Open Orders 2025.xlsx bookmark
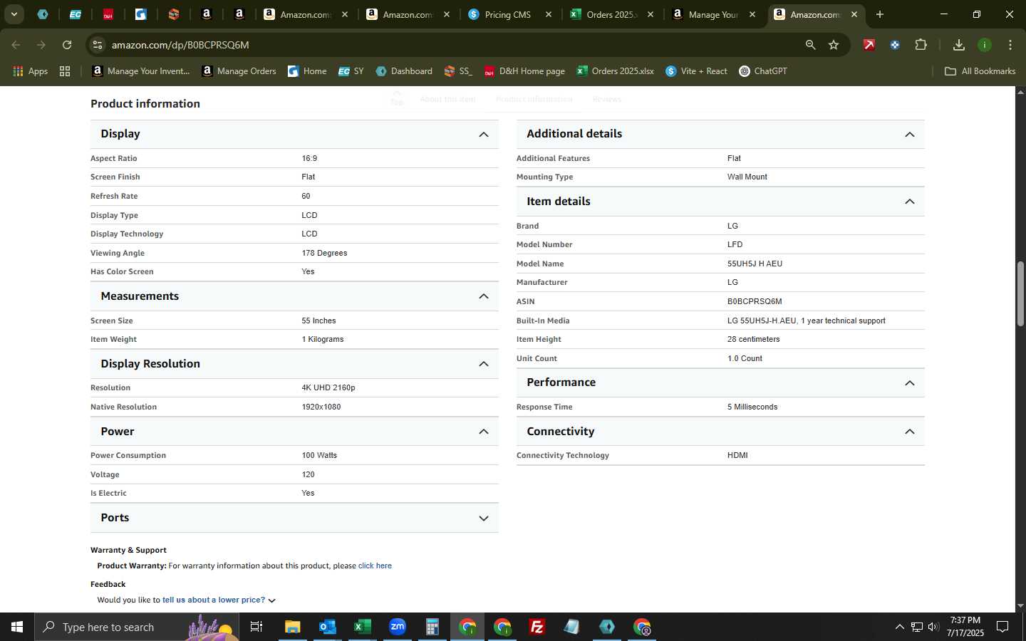This screenshot has height=641, width=1026. [x=616, y=71]
